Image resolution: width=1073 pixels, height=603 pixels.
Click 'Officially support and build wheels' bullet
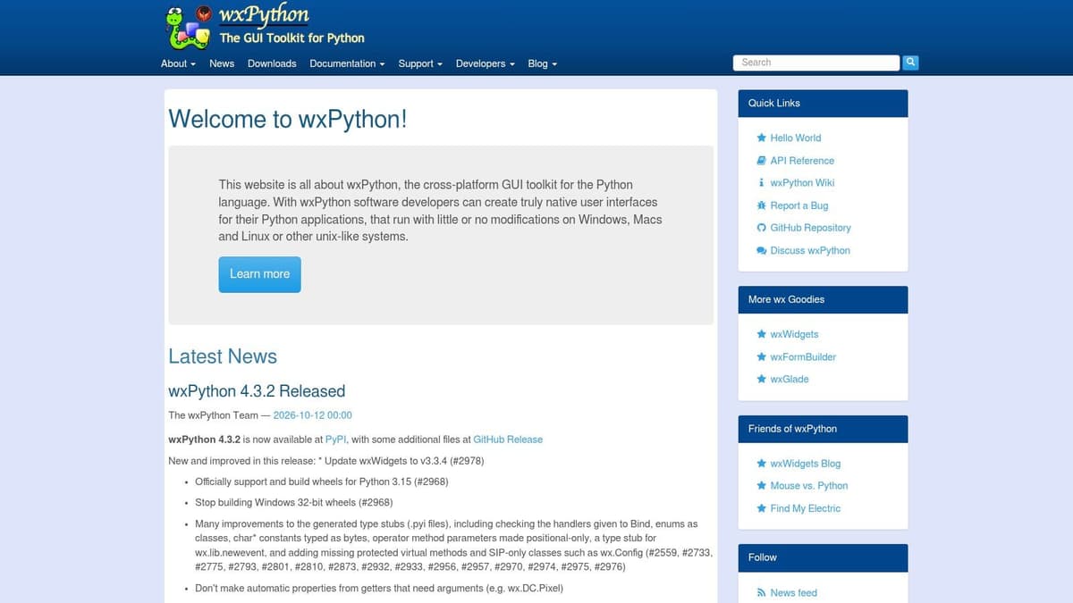pyautogui.click(x=322, y=482)
